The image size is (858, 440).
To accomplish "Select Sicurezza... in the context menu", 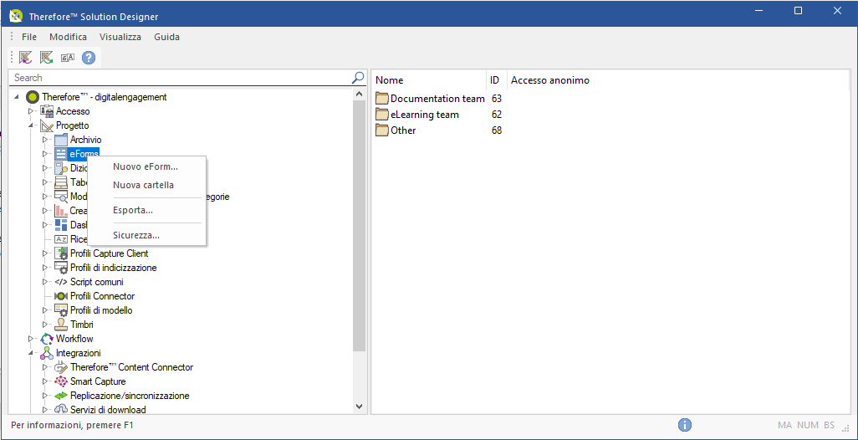I will [x=136, y=235].
